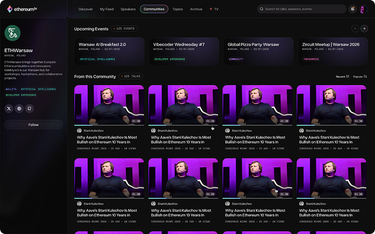Click the 125 Talks badge

coord(131,76)
